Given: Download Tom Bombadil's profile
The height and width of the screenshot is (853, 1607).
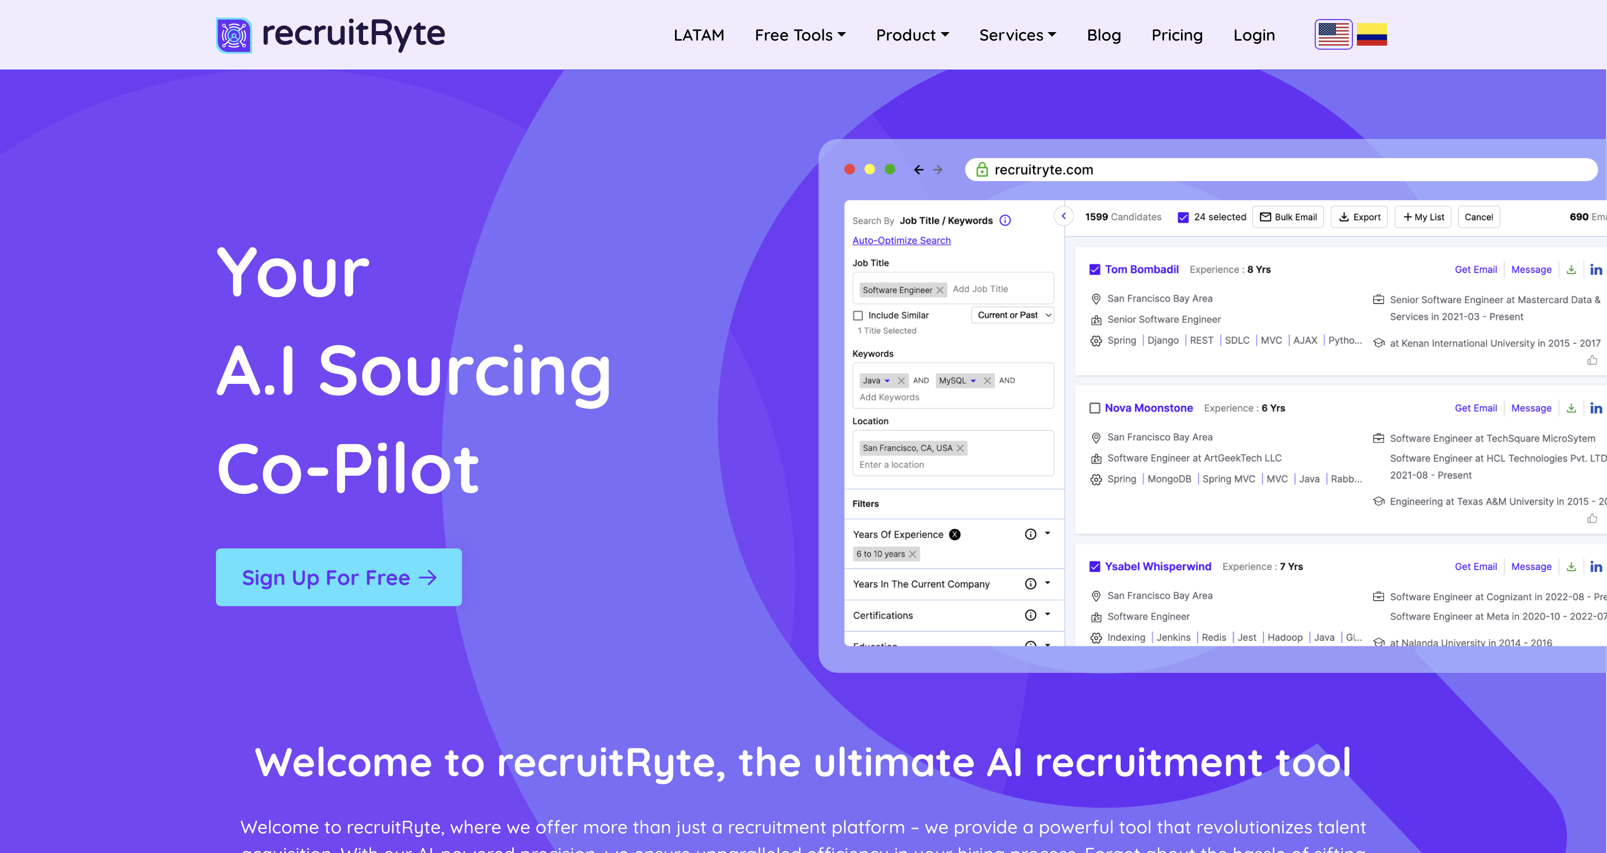Looking at the screenshot, I should pos(1571,269).
